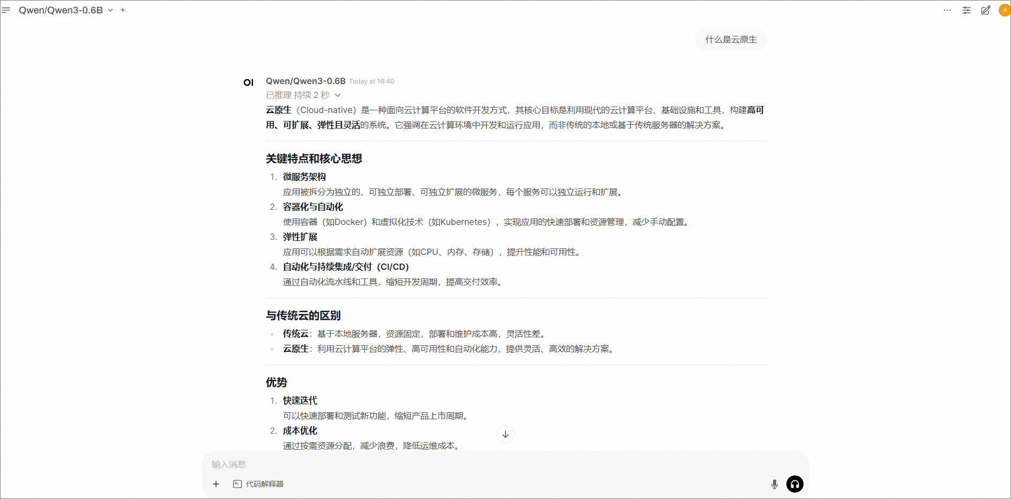Click the user message "什么是云原生"

(x=731, y=40)
